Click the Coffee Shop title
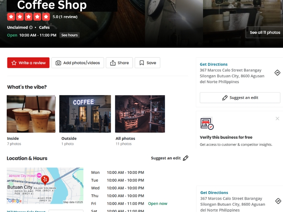 [x=52, y=5]
